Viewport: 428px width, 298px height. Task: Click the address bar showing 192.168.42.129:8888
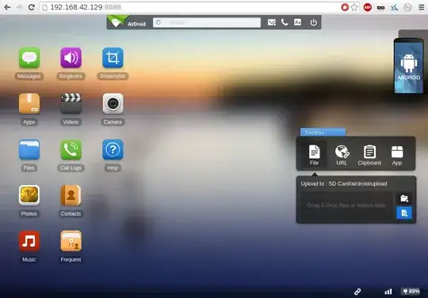pos(191,7)
